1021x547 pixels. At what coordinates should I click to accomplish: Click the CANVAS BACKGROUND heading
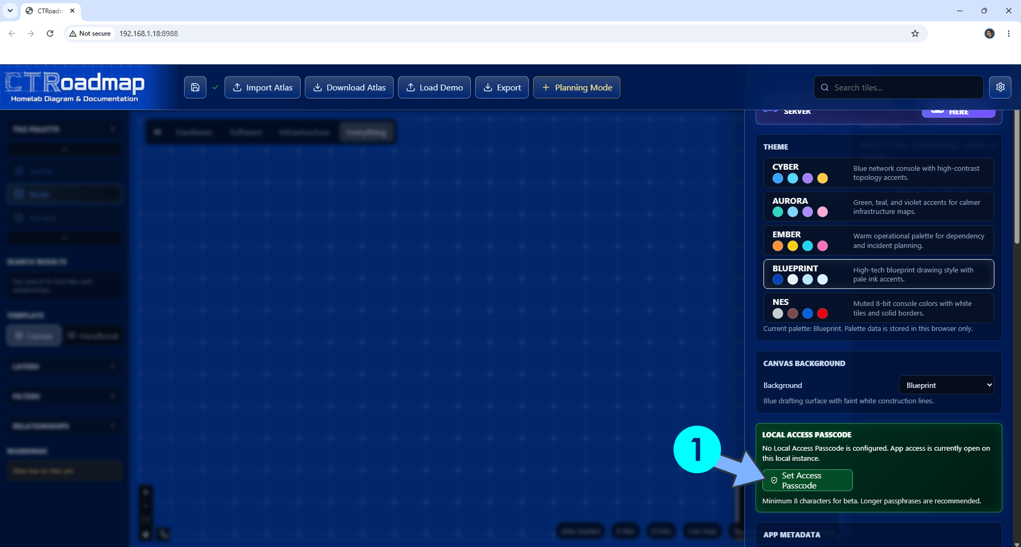click(x=804, y=363)
